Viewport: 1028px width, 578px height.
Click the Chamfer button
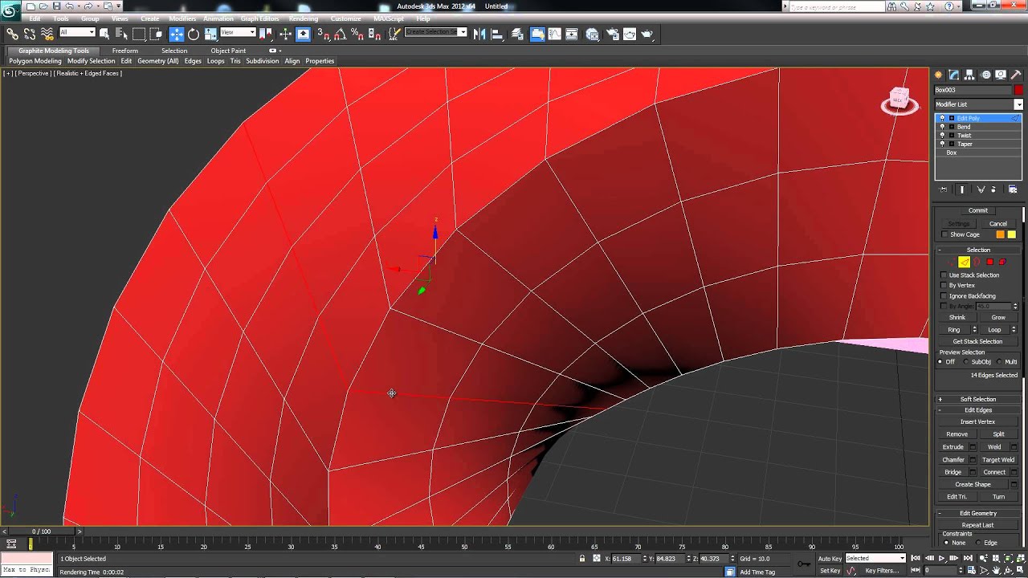953,460
